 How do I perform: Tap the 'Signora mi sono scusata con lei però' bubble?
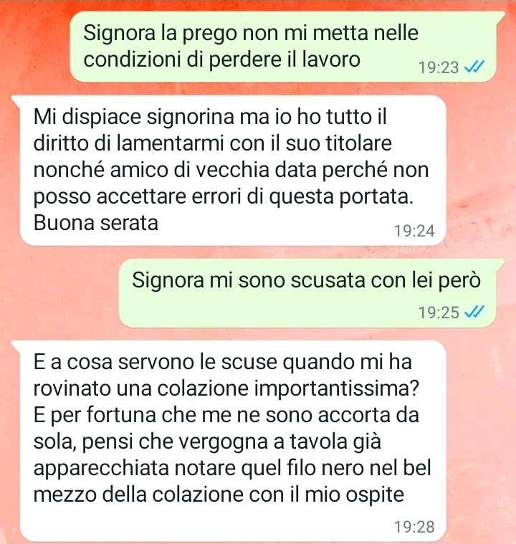[x=307, y=293]
